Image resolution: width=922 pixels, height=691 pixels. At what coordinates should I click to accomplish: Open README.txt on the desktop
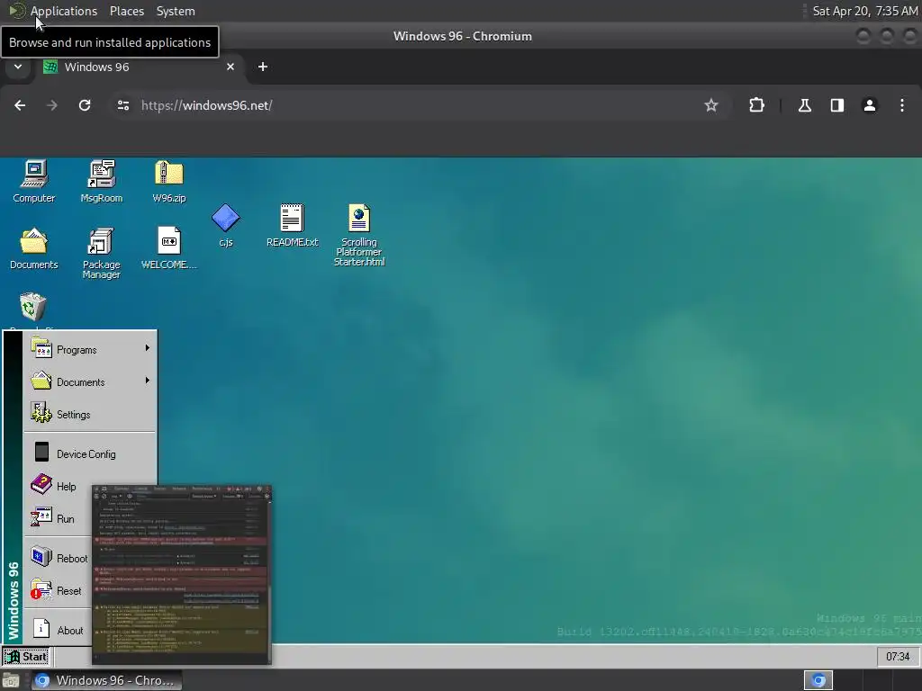tap(293, 225)
